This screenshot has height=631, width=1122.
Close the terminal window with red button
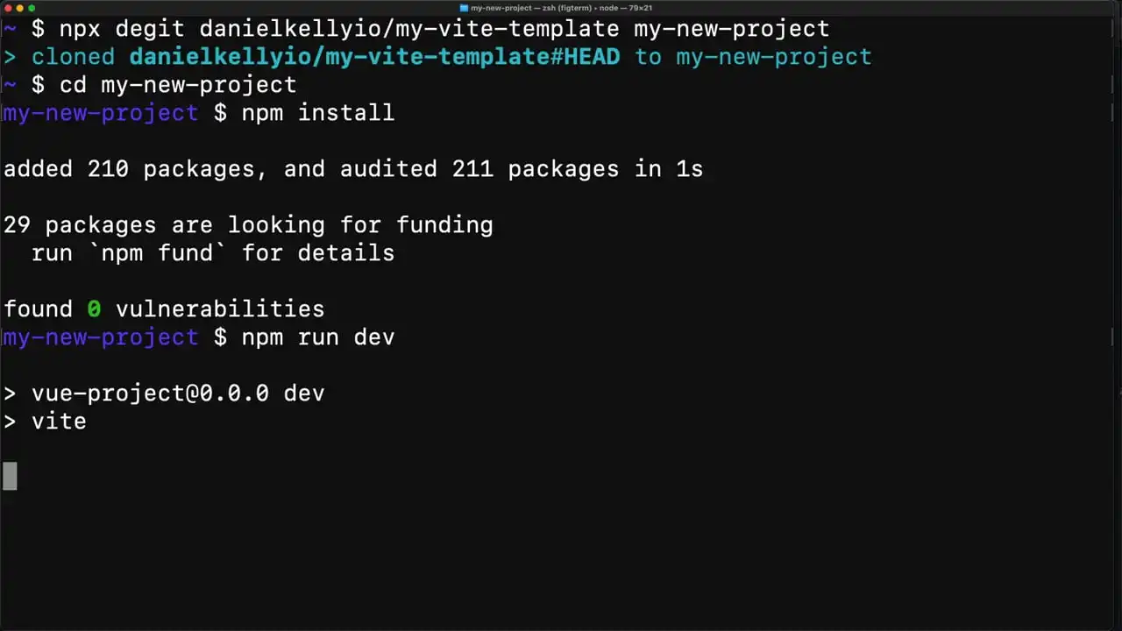pos(8,8)
